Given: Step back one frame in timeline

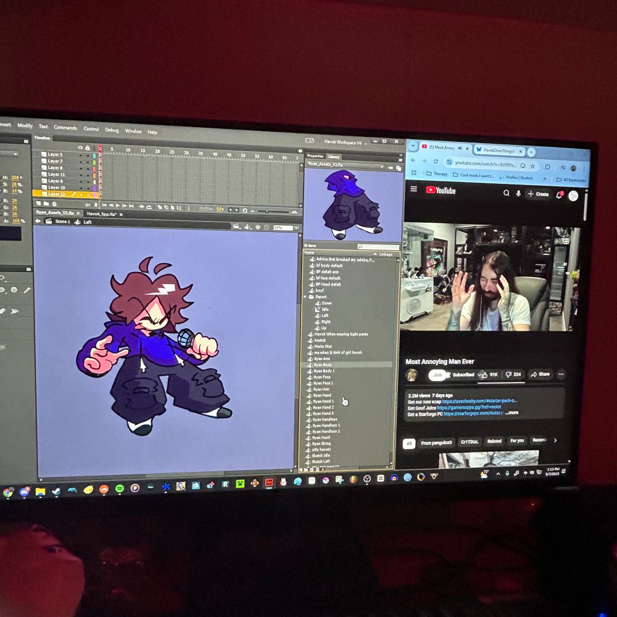Looking at the screenshot, I should tap(111, 205).
